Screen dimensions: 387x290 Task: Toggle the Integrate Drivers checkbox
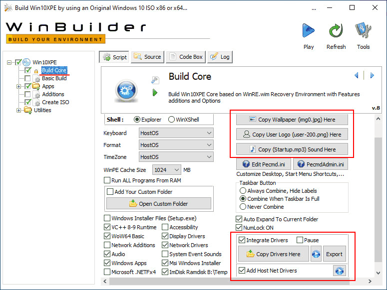(x=242, y=240)
